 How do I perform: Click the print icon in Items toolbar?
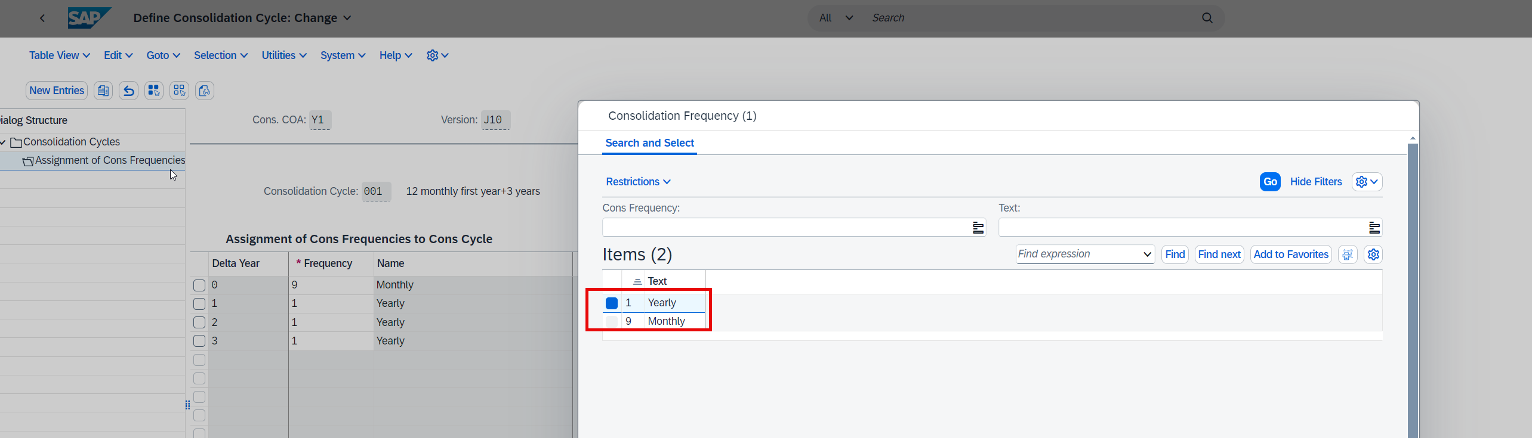(1348, 254)
